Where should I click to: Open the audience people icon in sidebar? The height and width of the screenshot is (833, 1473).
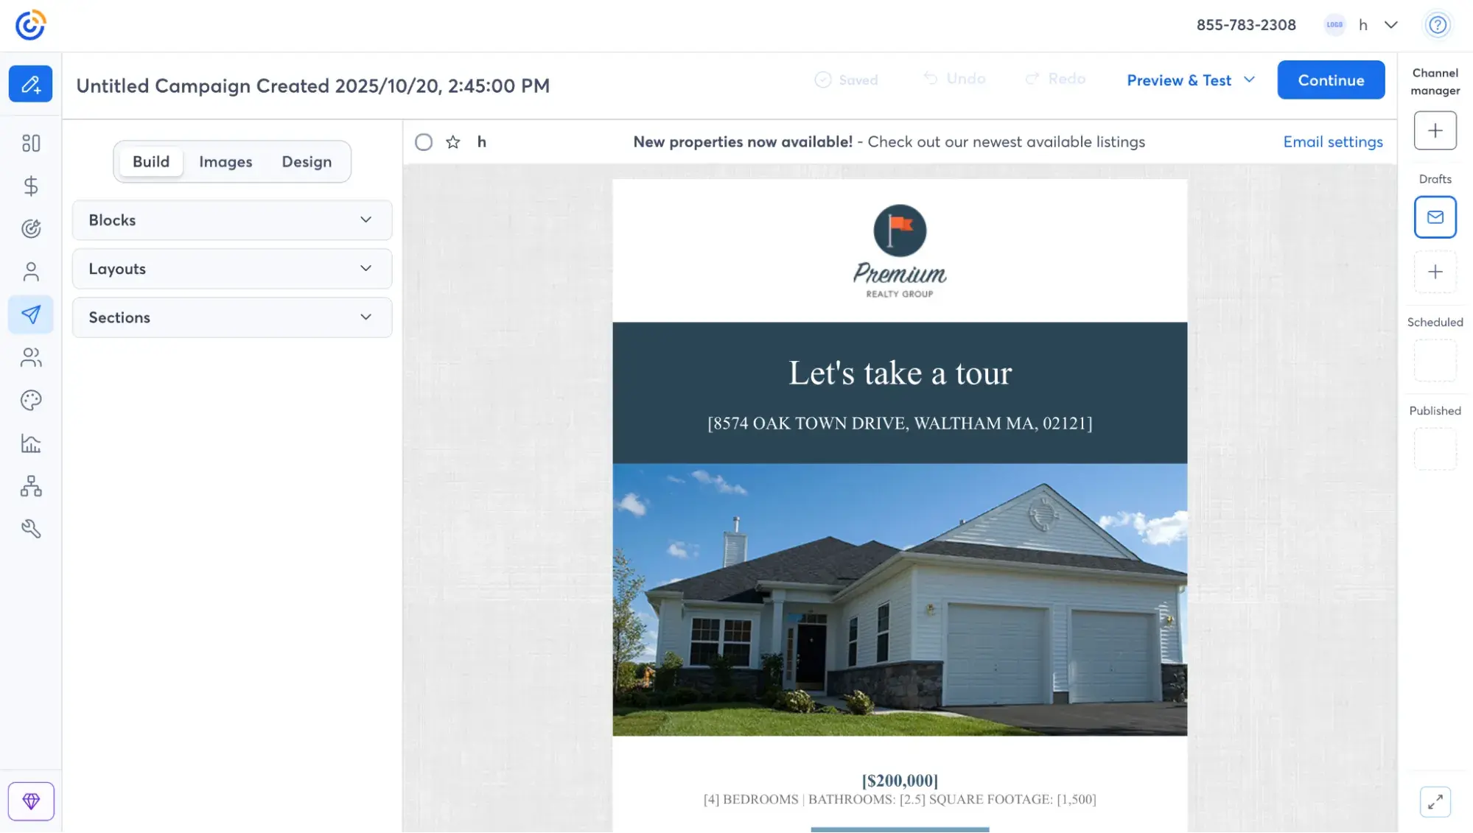click(x=30, y=357)
